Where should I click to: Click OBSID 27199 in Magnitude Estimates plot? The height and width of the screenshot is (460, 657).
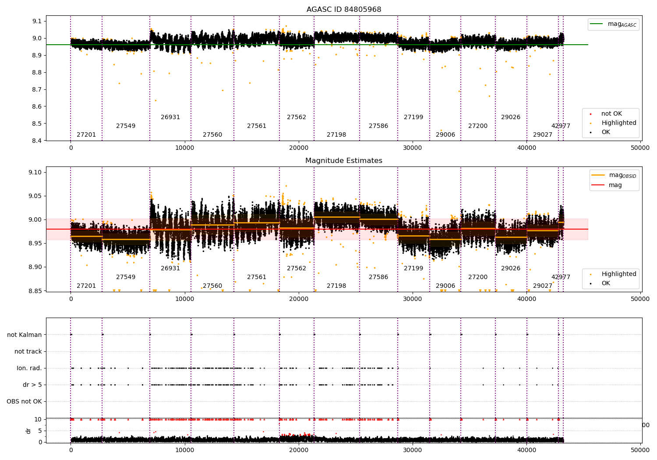click(x=413, y=269)
